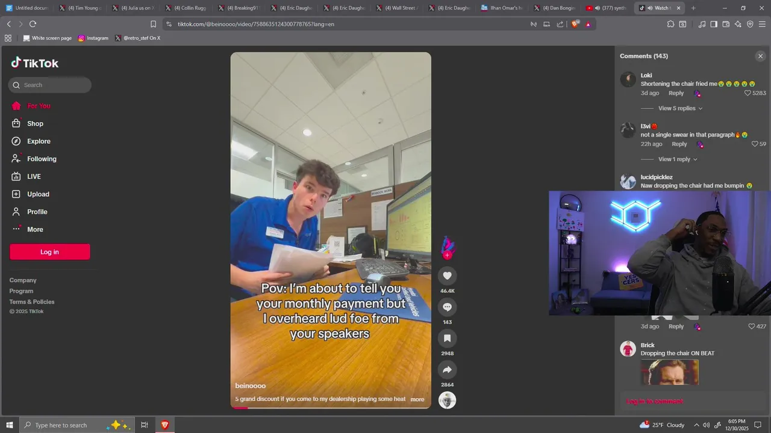Viewport: 771px width, 433px height.
Task: Open the Brave VPN shield icon
Action: coord(750,24)
